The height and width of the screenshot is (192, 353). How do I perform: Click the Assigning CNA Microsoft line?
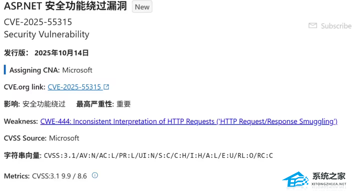coord(51,70)
